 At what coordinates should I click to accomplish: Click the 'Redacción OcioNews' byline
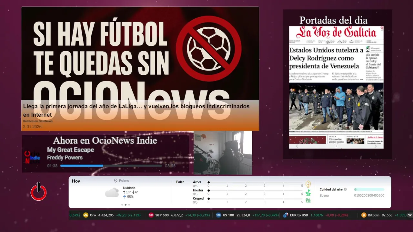click(38, 121)
